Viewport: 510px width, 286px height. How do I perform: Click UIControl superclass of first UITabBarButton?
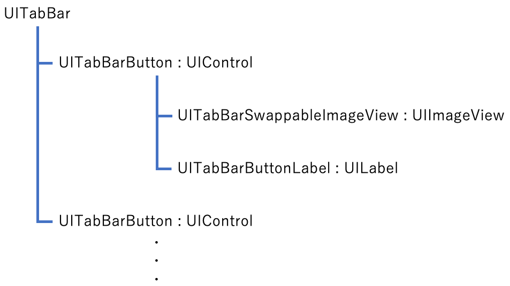(219, 63)
